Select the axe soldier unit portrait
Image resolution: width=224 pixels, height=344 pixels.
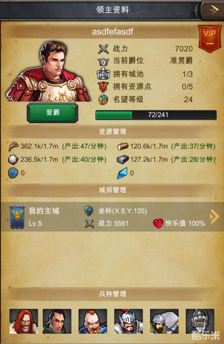click(164, 321)
